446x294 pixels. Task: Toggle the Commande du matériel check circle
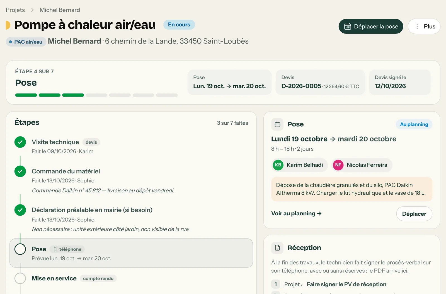pyautogui.click(x=20, y=171)
